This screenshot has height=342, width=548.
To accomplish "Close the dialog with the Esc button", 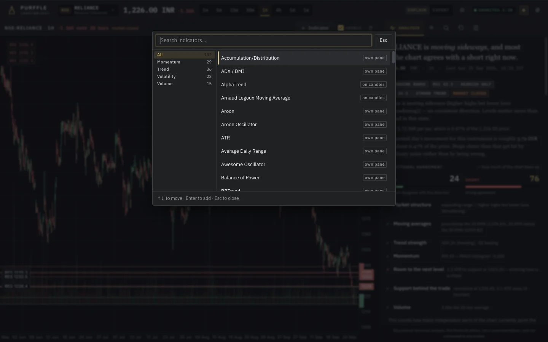I will point(383,40).
